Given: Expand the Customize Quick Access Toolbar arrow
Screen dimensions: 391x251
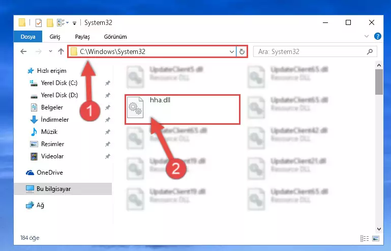Looking at the screenshot, I should (74, 23).
